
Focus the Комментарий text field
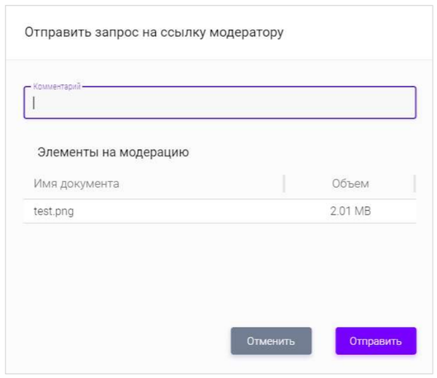point(219,103)
